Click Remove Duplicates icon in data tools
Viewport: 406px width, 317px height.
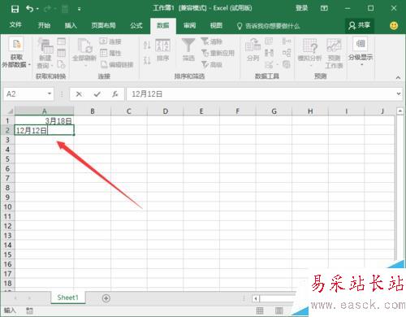point(269,53)
